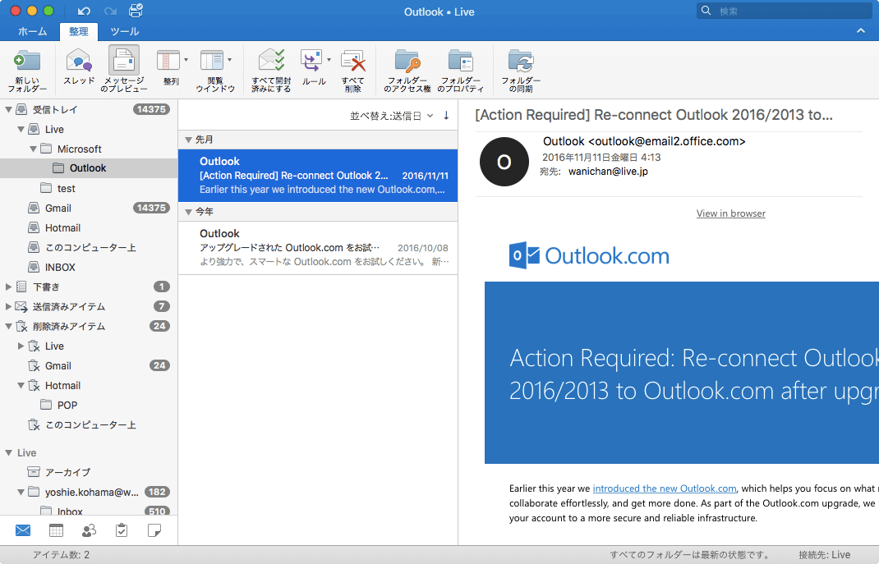879x564 pixels.
Task: Mark all as read with すべて開封済みにする
Action: pyautogui.click(x=271, y=70)
